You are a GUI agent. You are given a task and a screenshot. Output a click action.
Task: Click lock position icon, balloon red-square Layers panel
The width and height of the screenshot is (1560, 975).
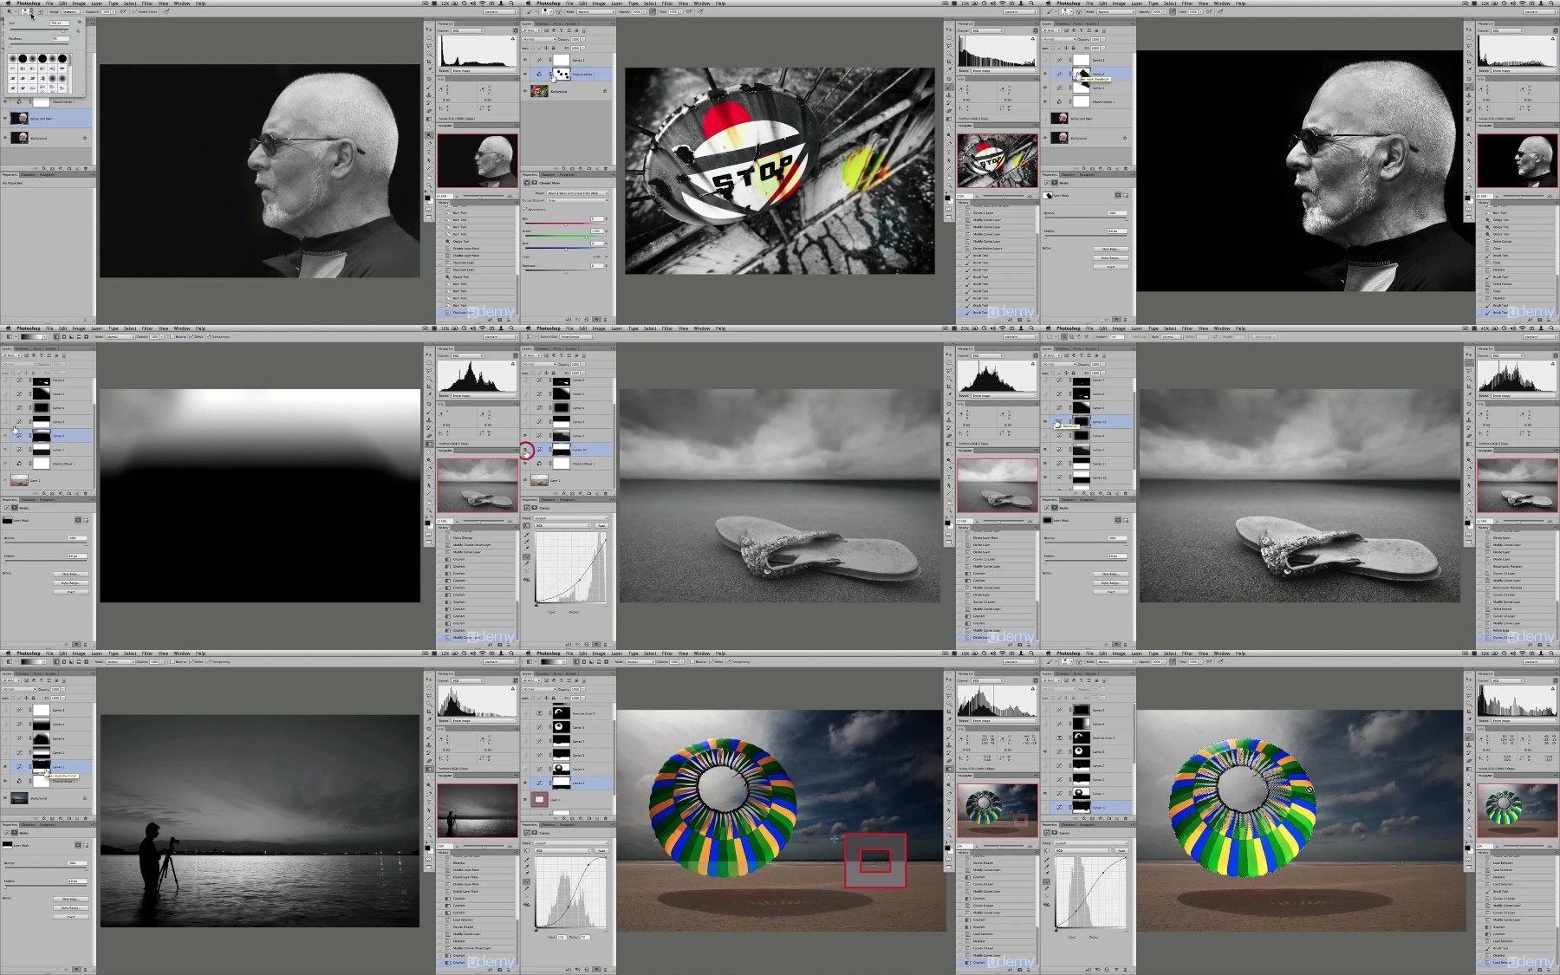point(546,698)
